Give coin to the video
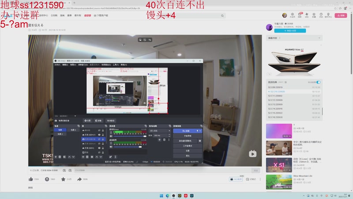Image resolution: width=353 pixels, height=199 pixels. click(x=47, y=179)
